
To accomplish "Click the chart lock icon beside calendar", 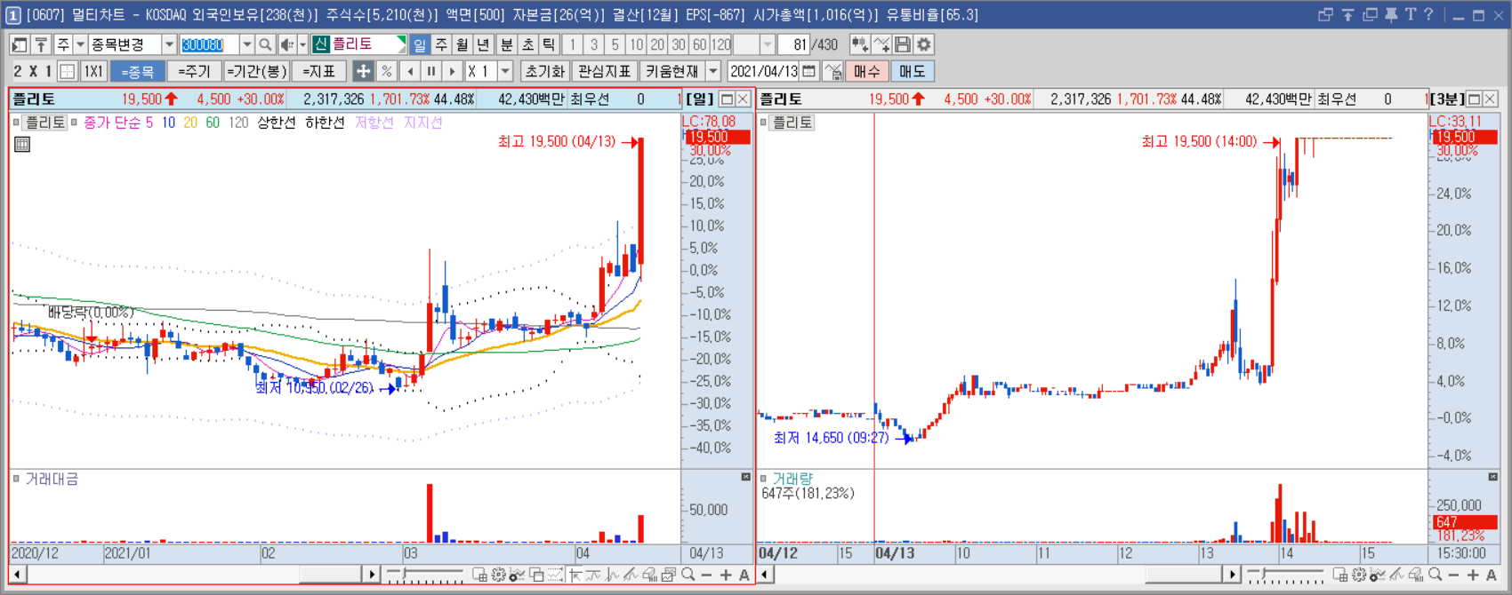I will [832, 71].
